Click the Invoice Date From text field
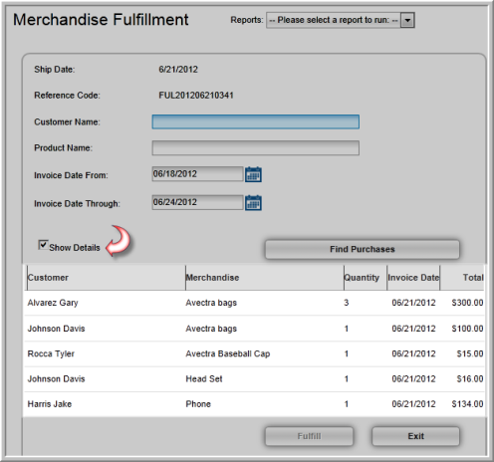The height and width of the screenshot is (462, 494). [x=197, y=174]
